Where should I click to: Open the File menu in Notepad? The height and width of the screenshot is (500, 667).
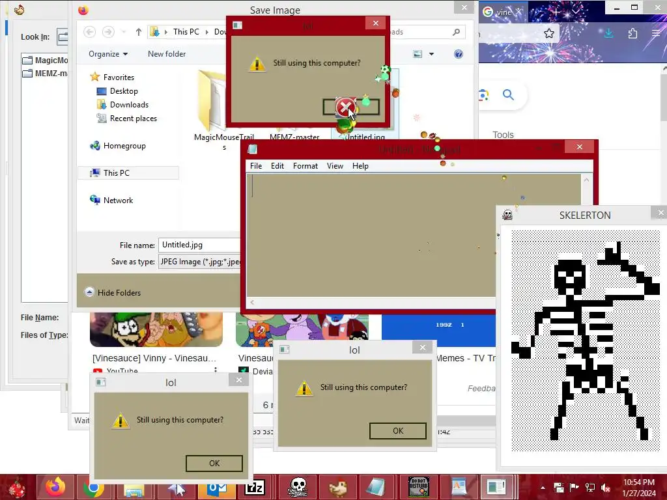click(255, 166)
